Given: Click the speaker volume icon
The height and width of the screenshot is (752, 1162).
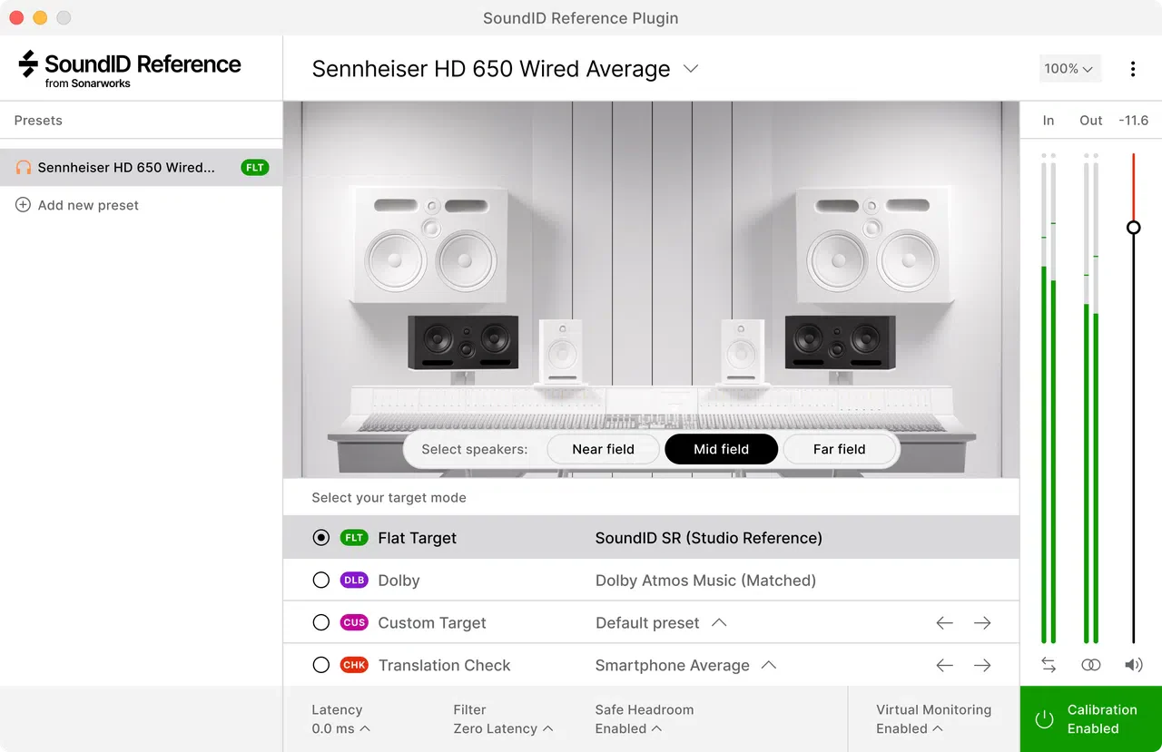Looking at the screenshot, I should 1133,665.
